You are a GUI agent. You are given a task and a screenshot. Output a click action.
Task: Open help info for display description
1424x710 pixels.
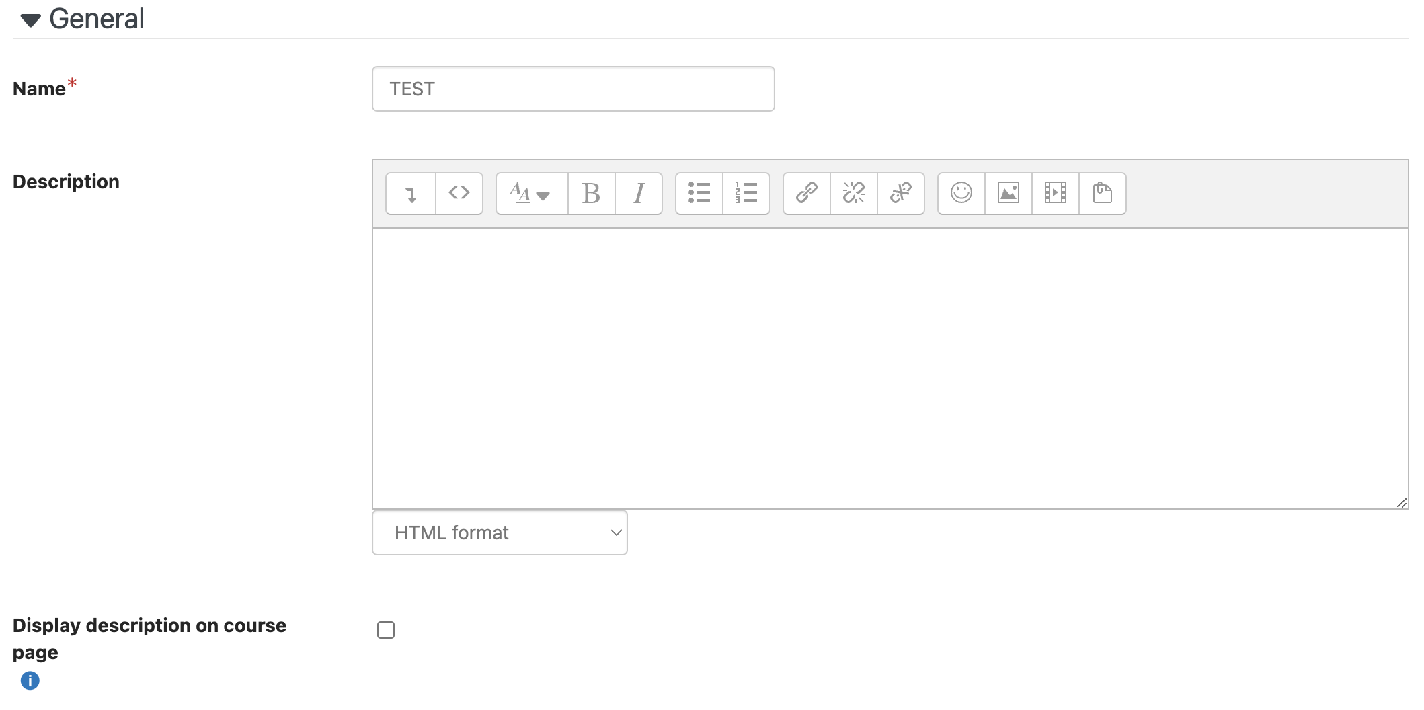pyautogui.click(x=30, y=681)
